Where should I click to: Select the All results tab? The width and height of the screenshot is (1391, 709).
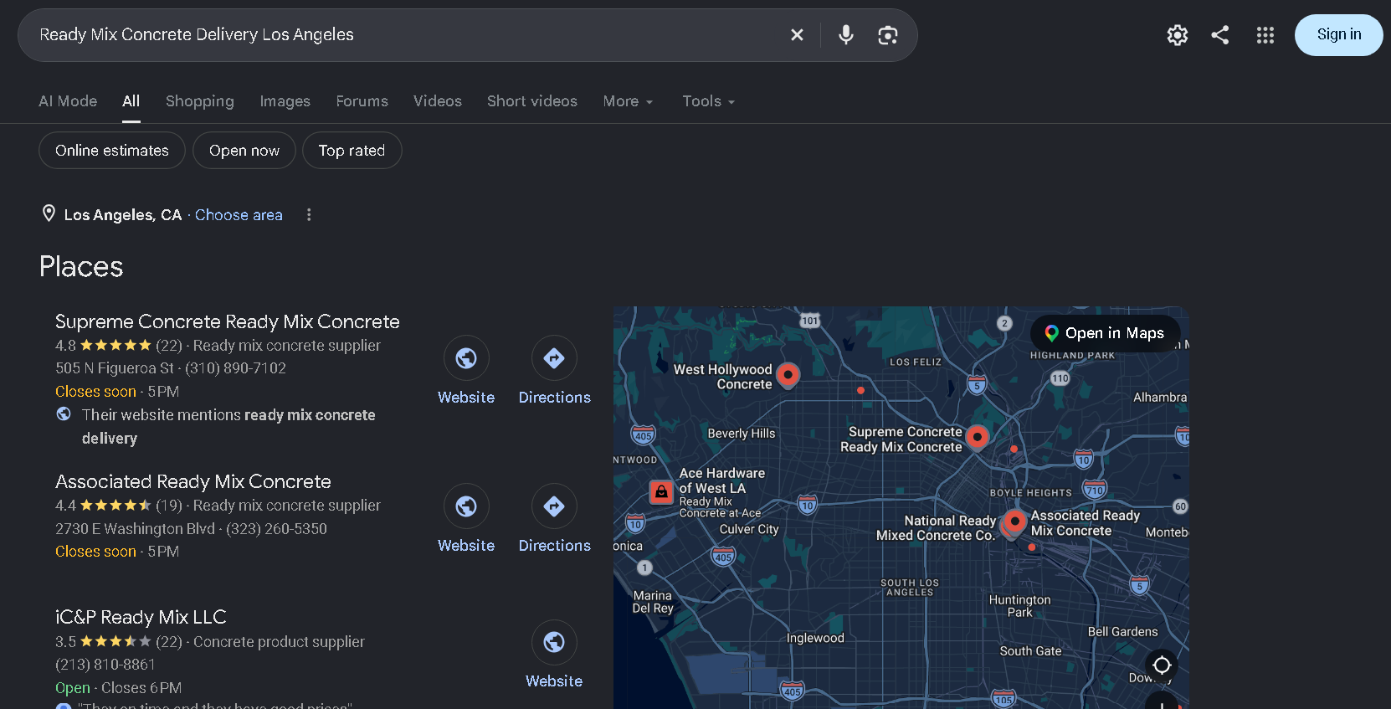[x=131, y=101]
